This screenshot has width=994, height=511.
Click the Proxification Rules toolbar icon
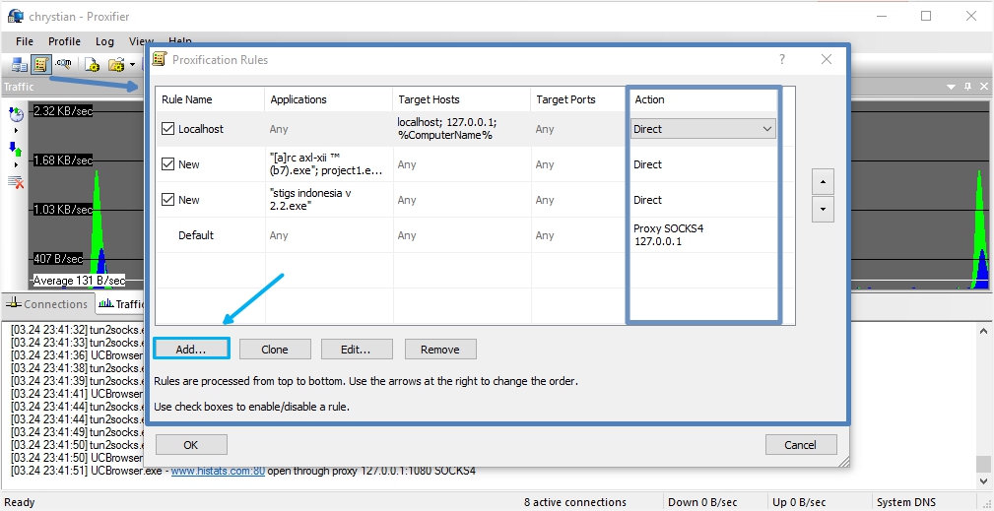click(x=41, y=65)
